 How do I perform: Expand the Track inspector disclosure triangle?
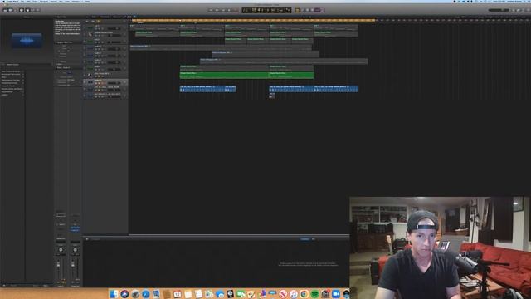coord(56,67)
